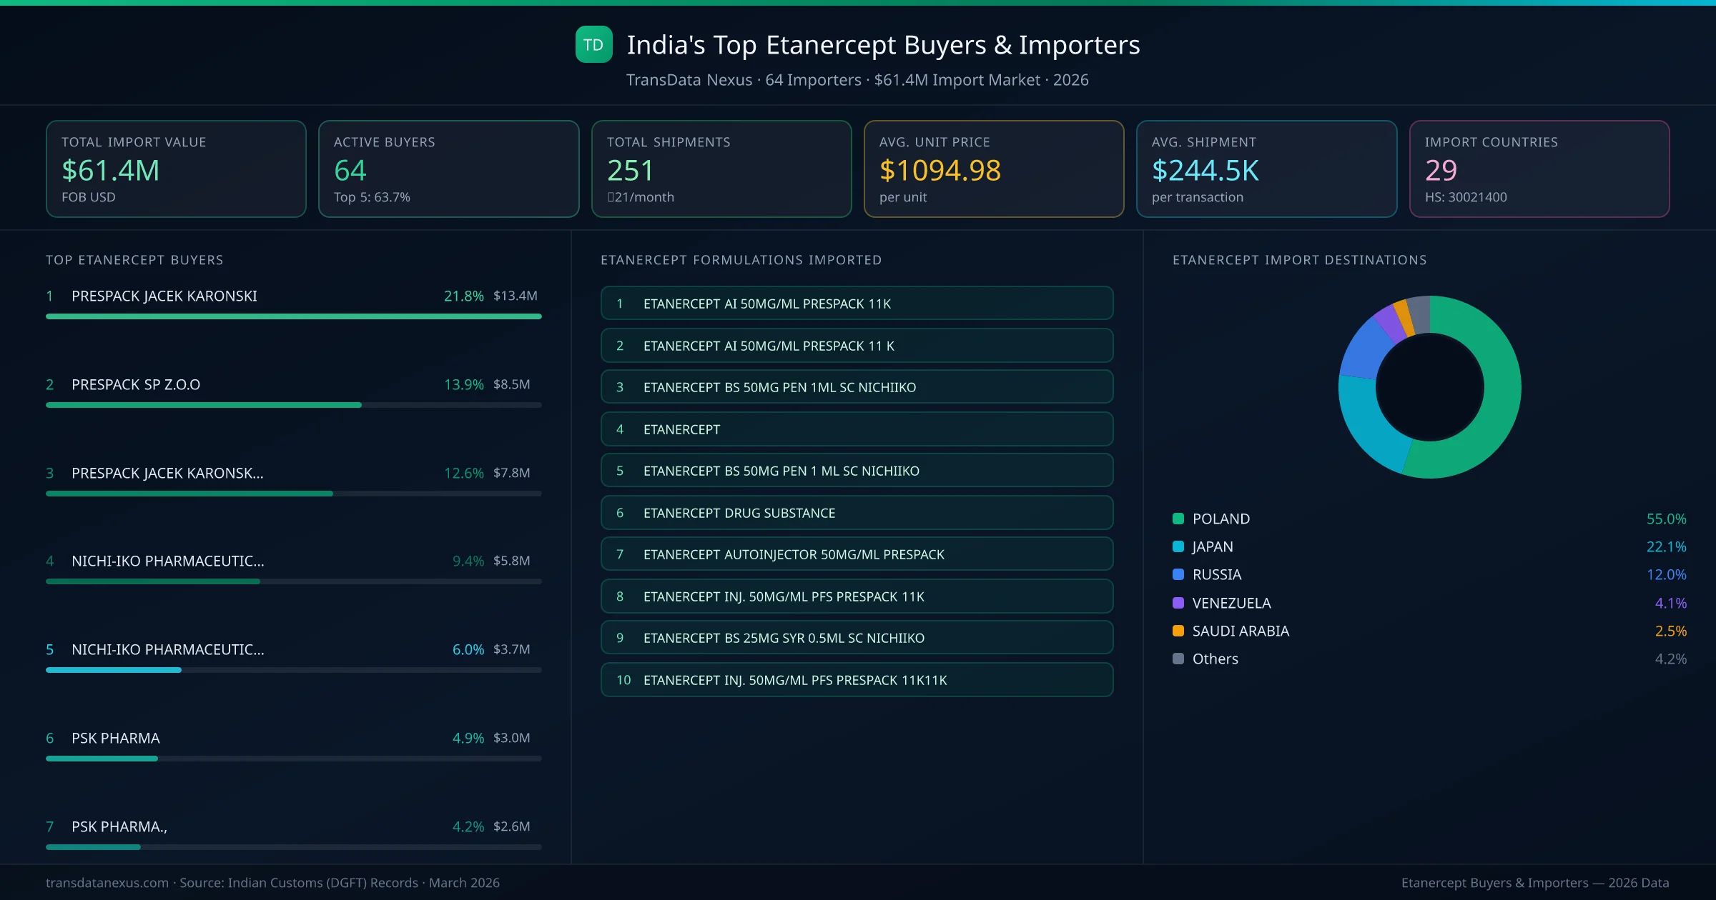Select the green Poland legend dot
This screenshot has width=1716, height=900.
pyautogui.click(x=1178, y=519)
